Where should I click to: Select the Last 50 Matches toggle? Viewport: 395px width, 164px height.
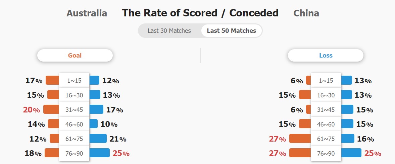pyautogui.click(x=231, y=31)
